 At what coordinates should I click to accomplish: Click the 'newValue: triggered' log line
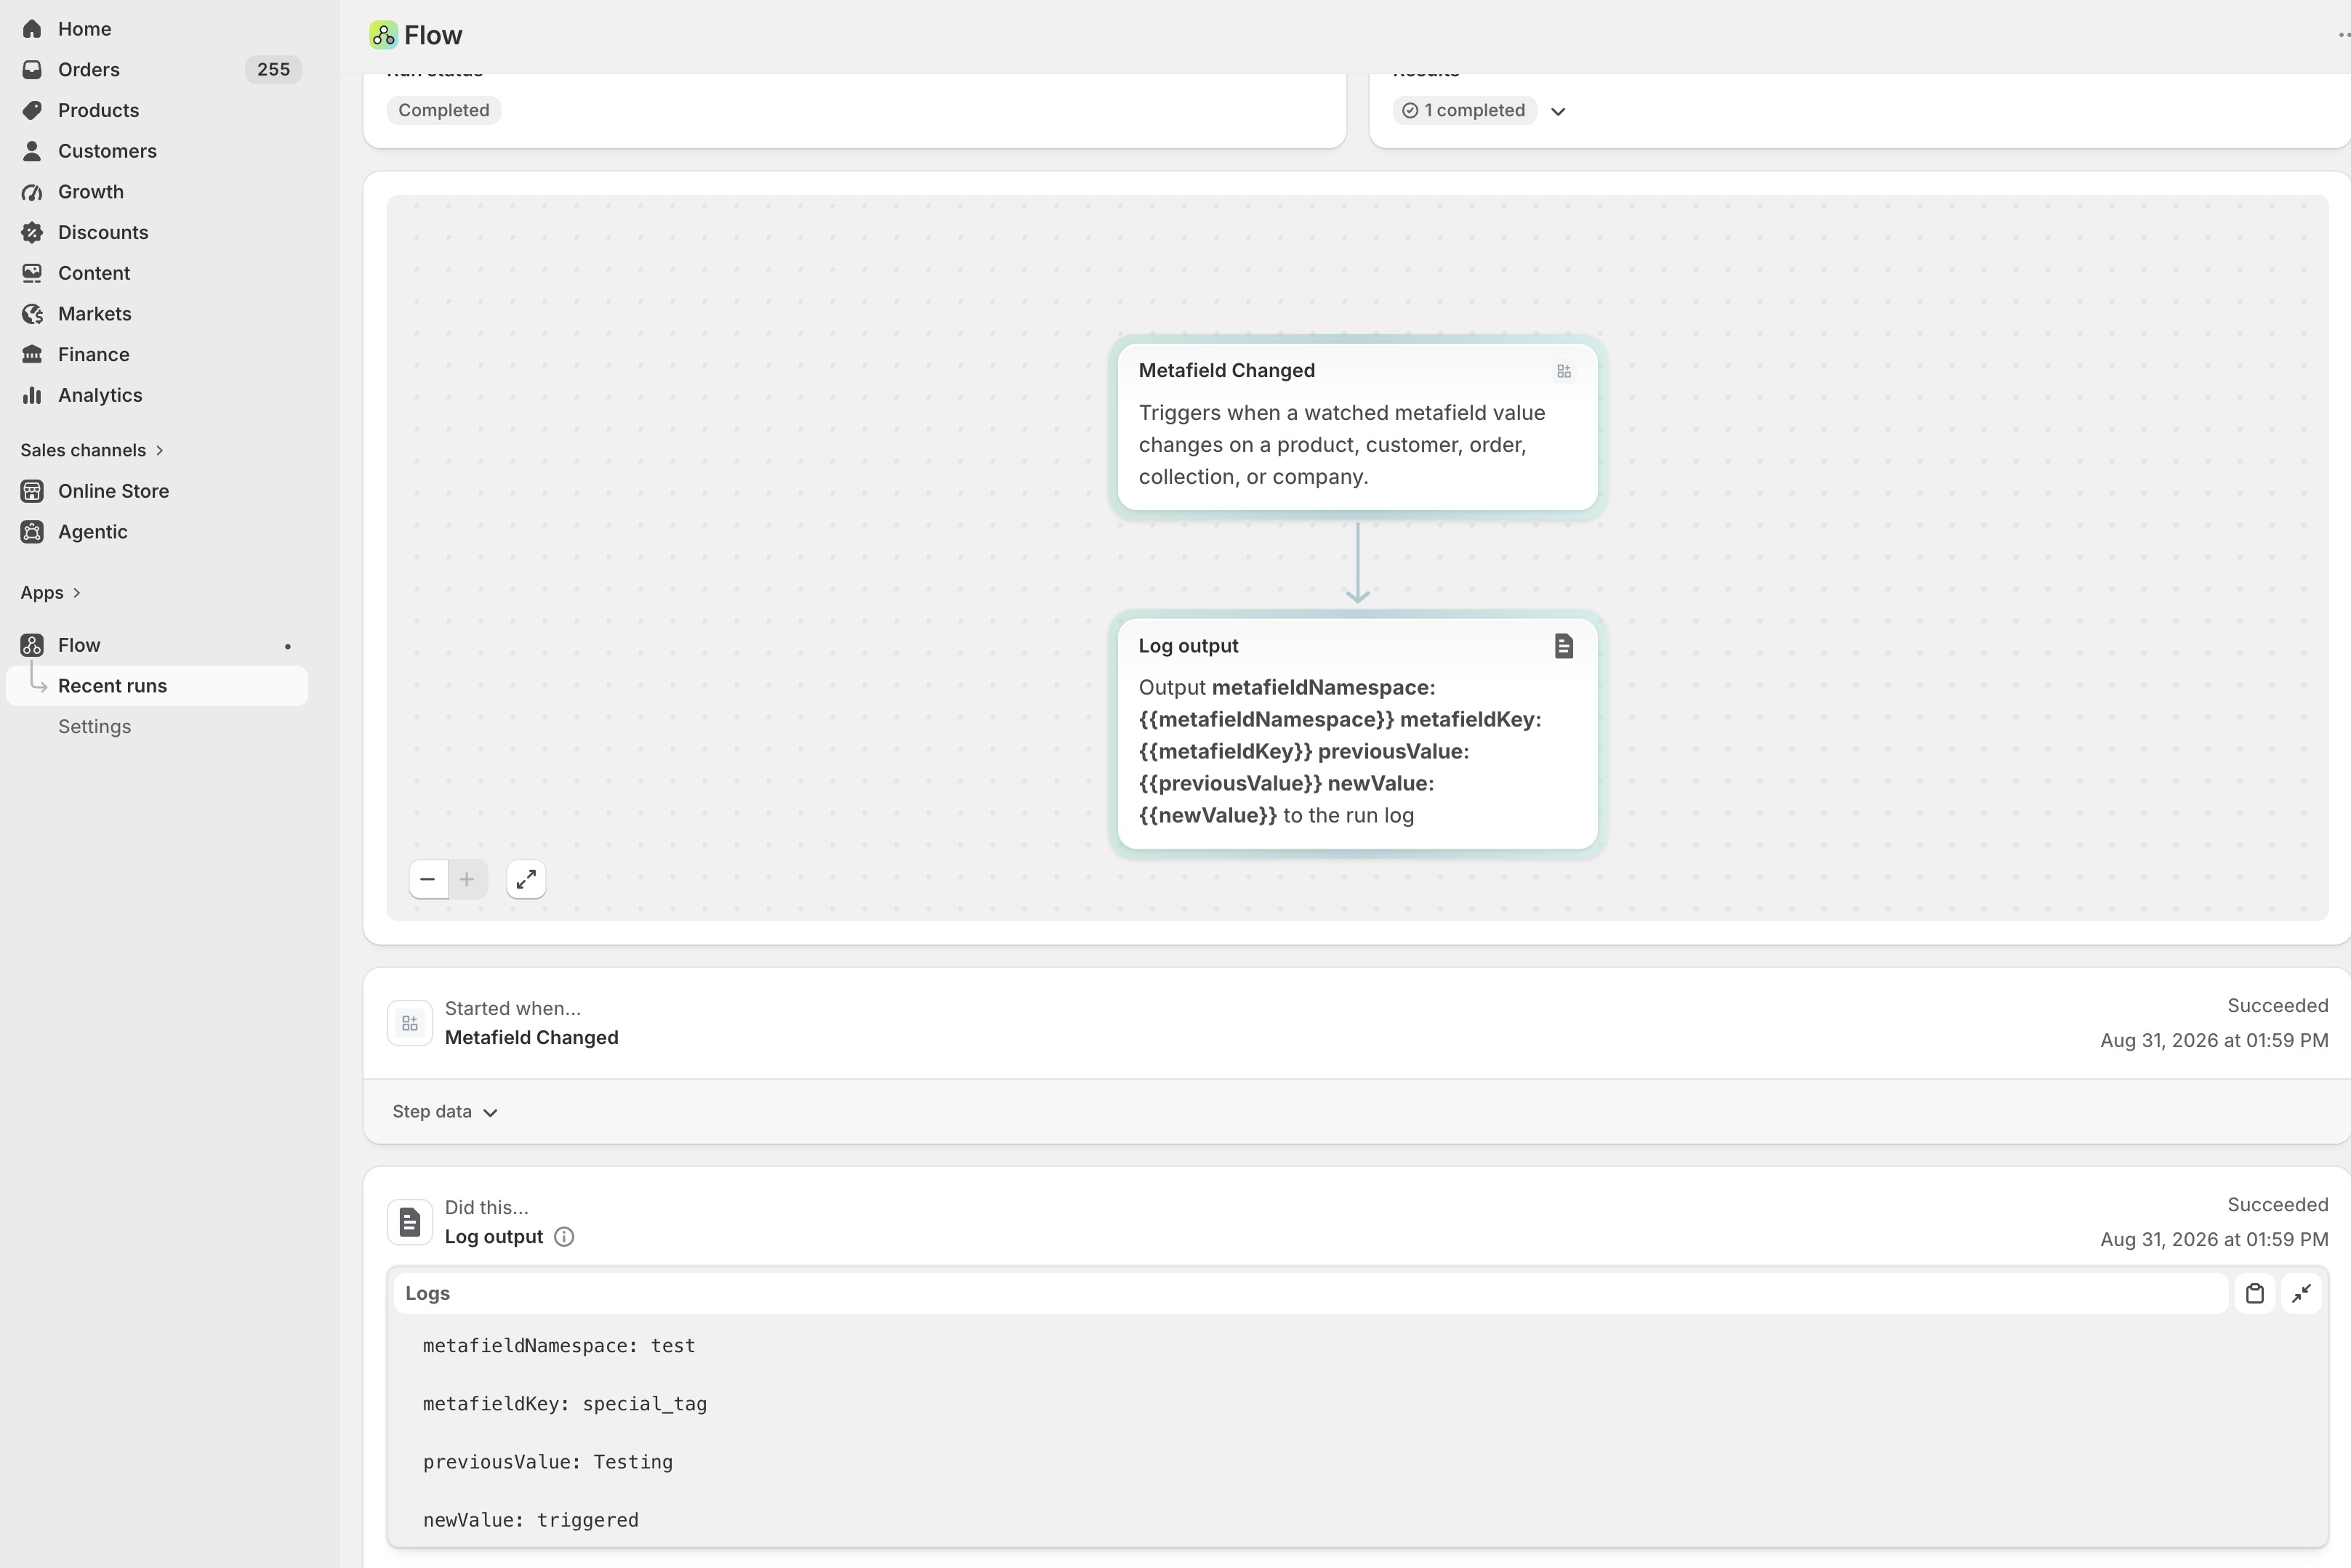click(x=530, y=1520)
